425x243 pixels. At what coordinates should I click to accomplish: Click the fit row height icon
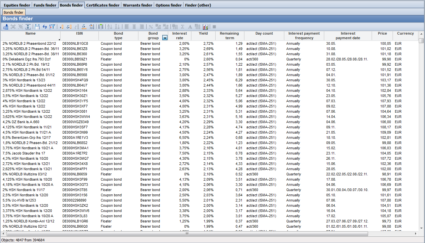pyautogui.click(x=28, y=27)
